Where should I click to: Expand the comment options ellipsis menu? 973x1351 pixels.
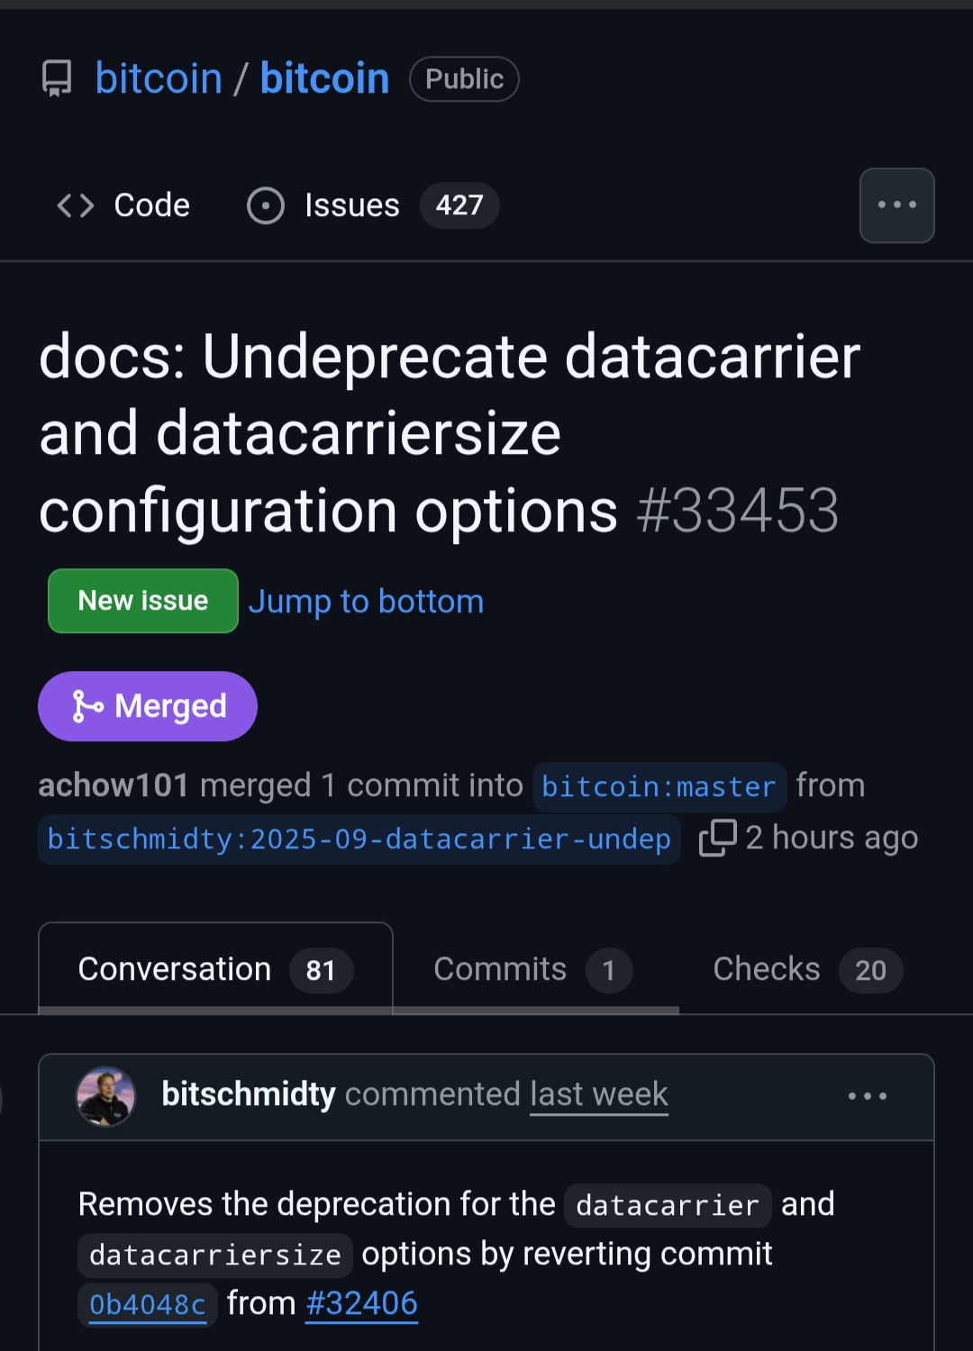click(868, 1096)
